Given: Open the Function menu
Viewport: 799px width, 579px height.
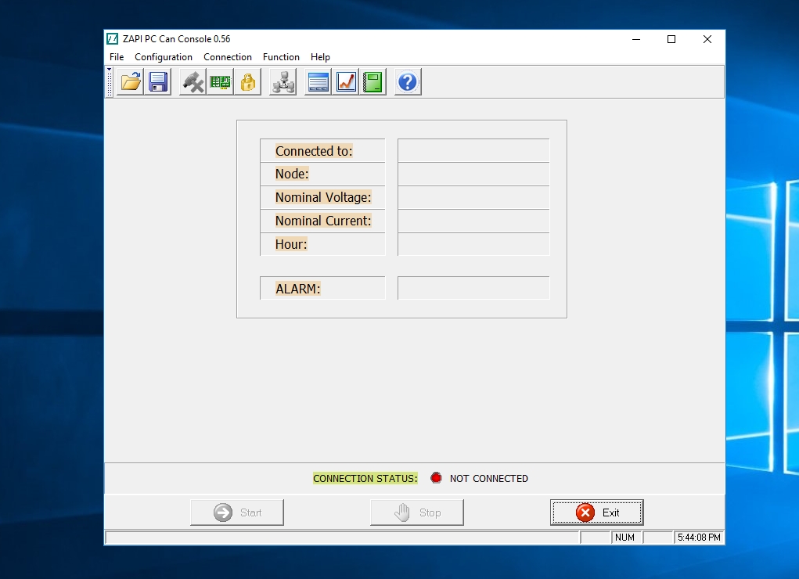Looking at the screenshot, I should pos(281,57).
